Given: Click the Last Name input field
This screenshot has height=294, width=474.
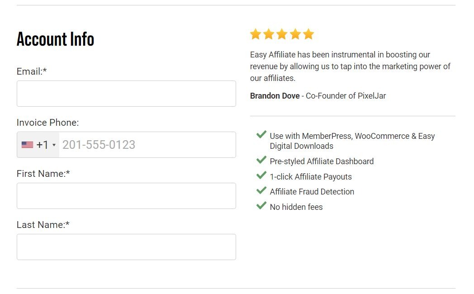Looking at the screenshot, I should tap(126, 247).
